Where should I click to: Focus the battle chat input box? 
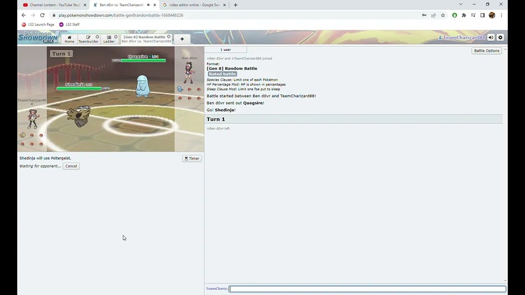[367, 289]
